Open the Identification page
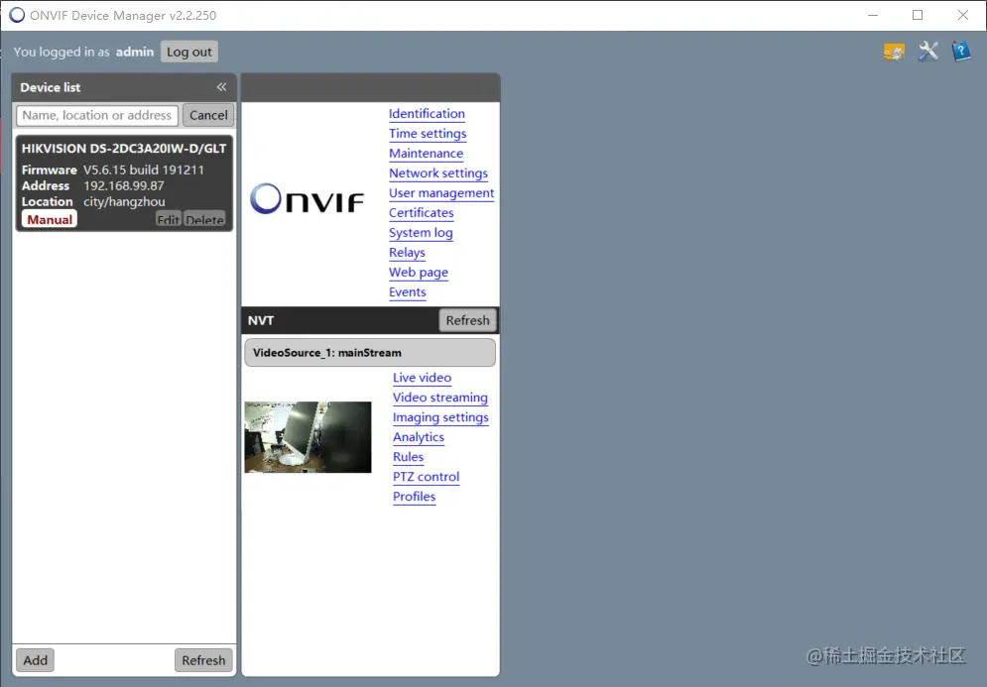The height and width of the screenshot is (687, 987). coord(427,114)
